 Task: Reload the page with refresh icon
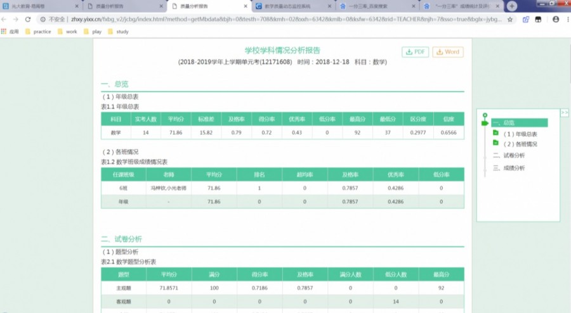(x=28, y=19)
